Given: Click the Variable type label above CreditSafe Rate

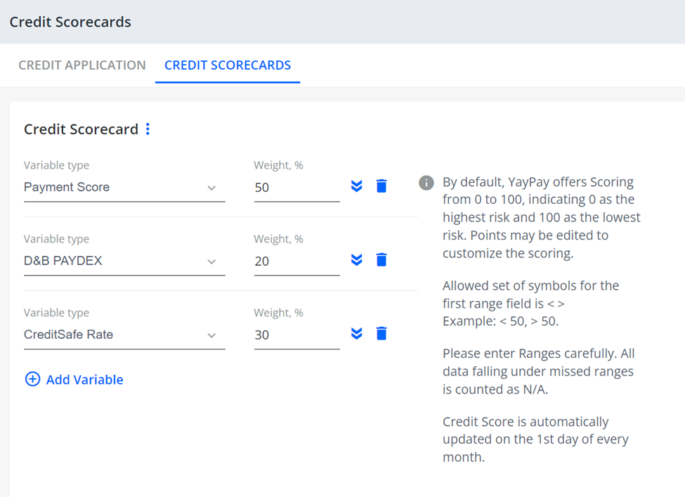Looking at the screenshot, I should pyautogui.click(x=56, y=312).
